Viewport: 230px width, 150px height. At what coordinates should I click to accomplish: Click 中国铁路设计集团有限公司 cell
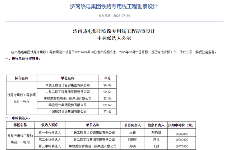(68, 111)
